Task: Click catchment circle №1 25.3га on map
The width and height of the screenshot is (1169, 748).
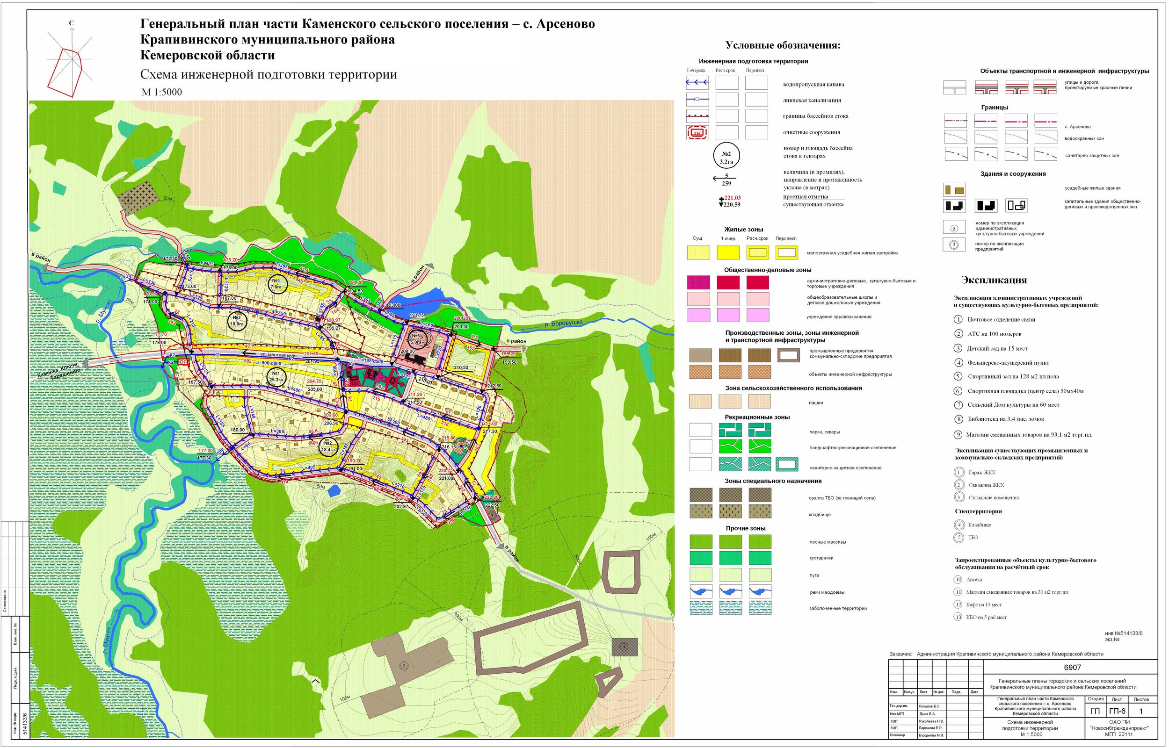Action: 276,376
